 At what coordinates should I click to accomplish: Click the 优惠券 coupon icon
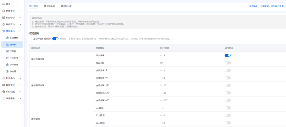[x=7, y=51]
